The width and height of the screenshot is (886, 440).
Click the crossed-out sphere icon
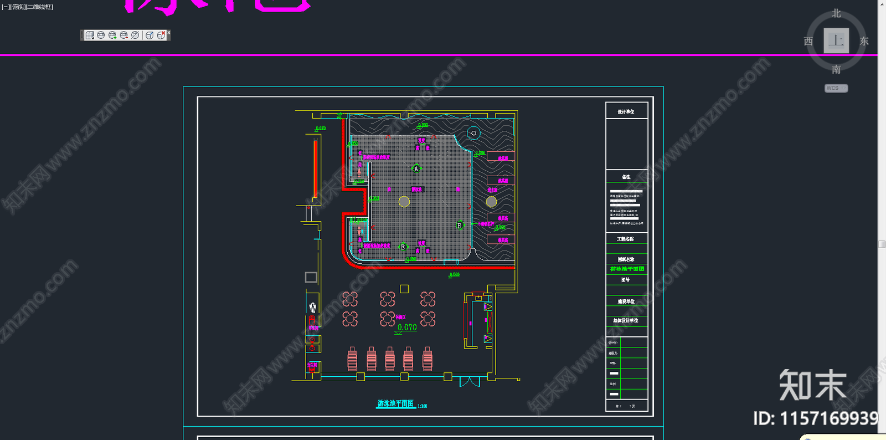[x=135, y=35]
